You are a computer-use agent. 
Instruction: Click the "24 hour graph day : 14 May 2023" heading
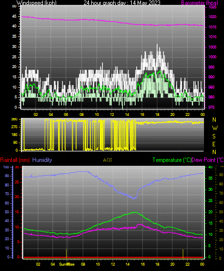[122, 3]
